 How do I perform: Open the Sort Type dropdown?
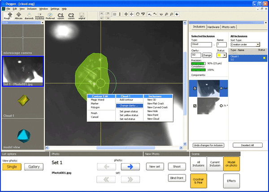pyautogui.click(x=258, y=44)
